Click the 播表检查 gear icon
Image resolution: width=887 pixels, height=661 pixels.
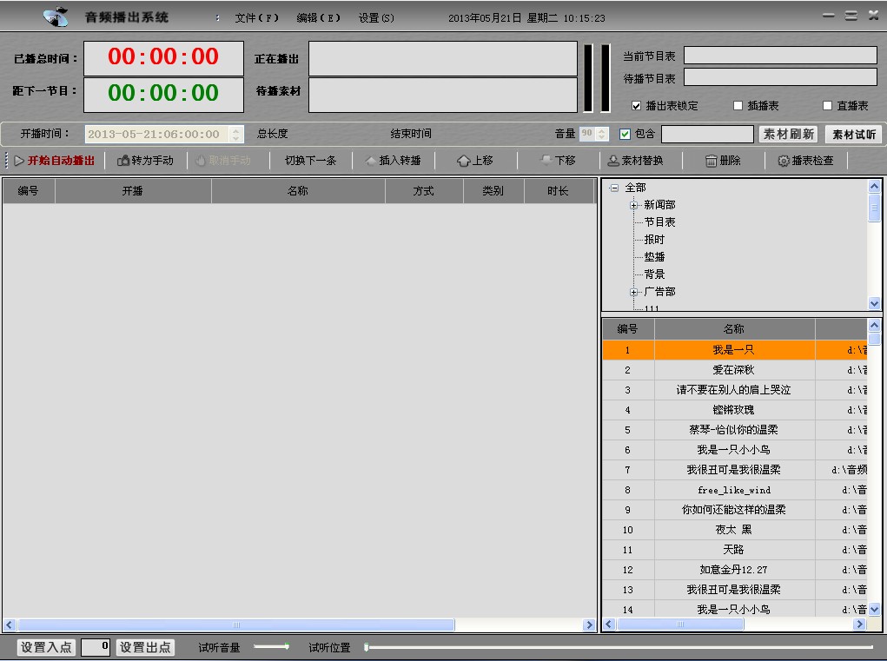783,161
